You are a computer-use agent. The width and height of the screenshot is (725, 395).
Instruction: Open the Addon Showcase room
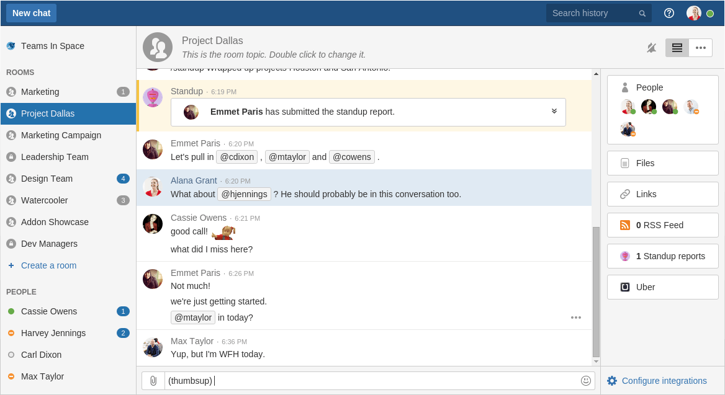tap(68, 222)
